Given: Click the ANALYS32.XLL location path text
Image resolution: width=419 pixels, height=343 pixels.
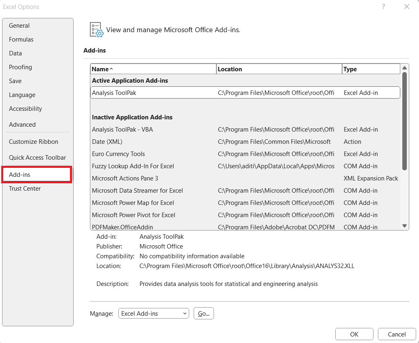Looking at the screenshot, I should (247, 266).
